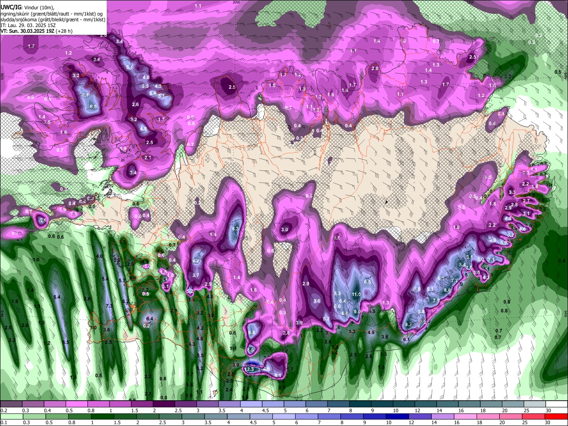The height and width of the screenshot is (426, 568).
Task: Click the bright red swatch ending the rain legend
Action: (x=556, y=417)
